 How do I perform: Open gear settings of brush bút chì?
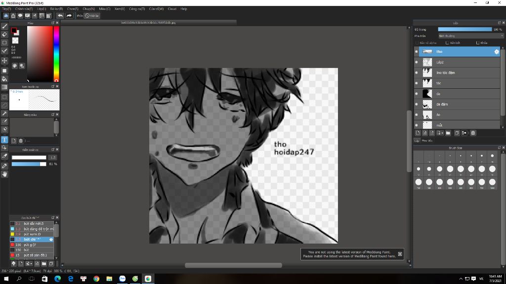51,240
